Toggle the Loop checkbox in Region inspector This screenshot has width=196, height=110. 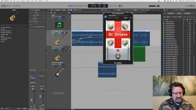click(38, 14)
